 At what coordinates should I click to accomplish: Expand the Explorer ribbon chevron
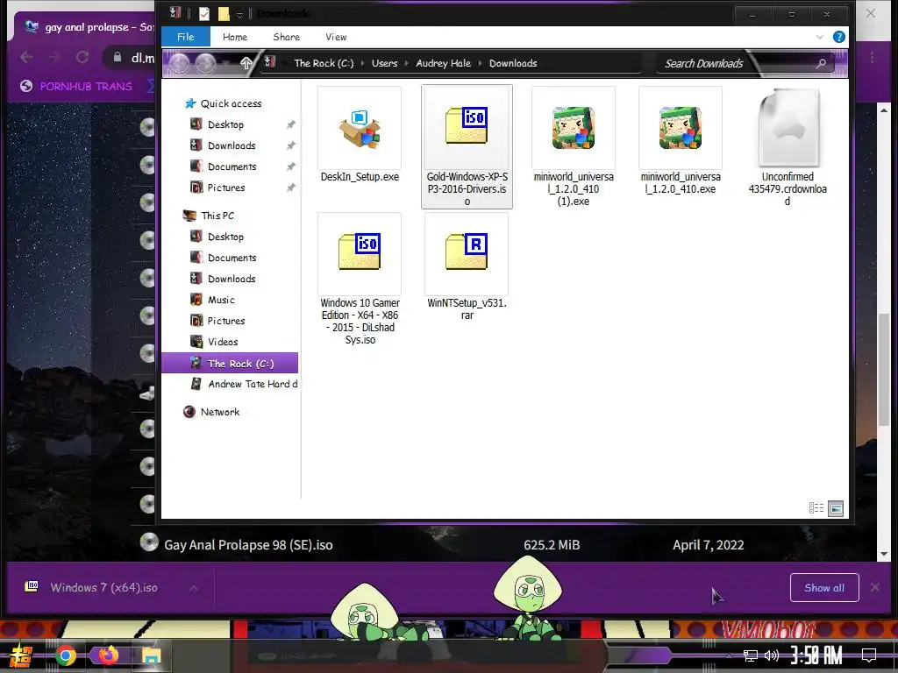coord(820,37)
